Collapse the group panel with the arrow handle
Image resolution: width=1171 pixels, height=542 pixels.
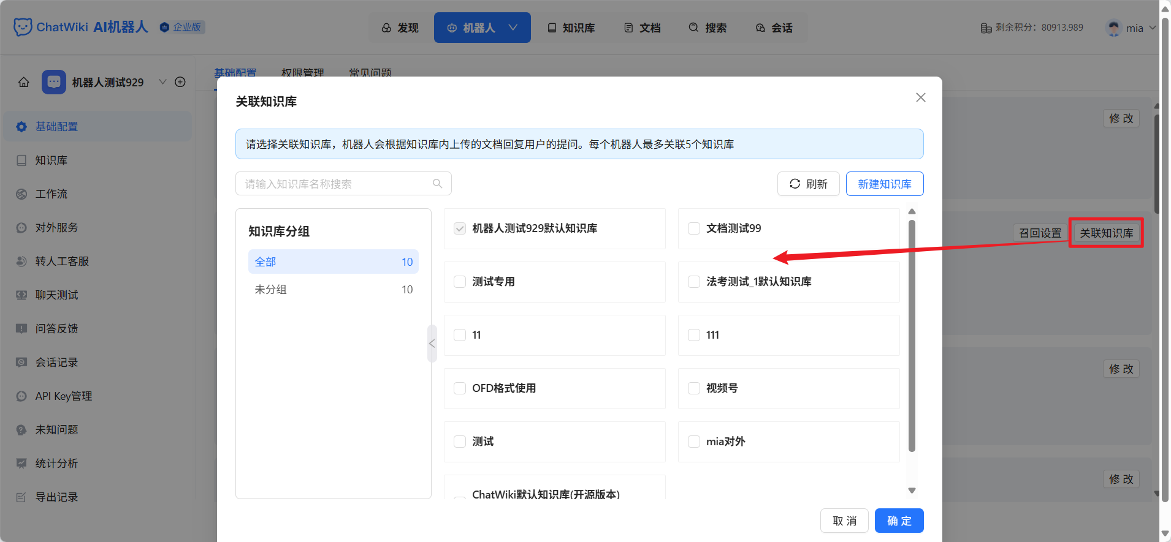(x=432, y=344)
